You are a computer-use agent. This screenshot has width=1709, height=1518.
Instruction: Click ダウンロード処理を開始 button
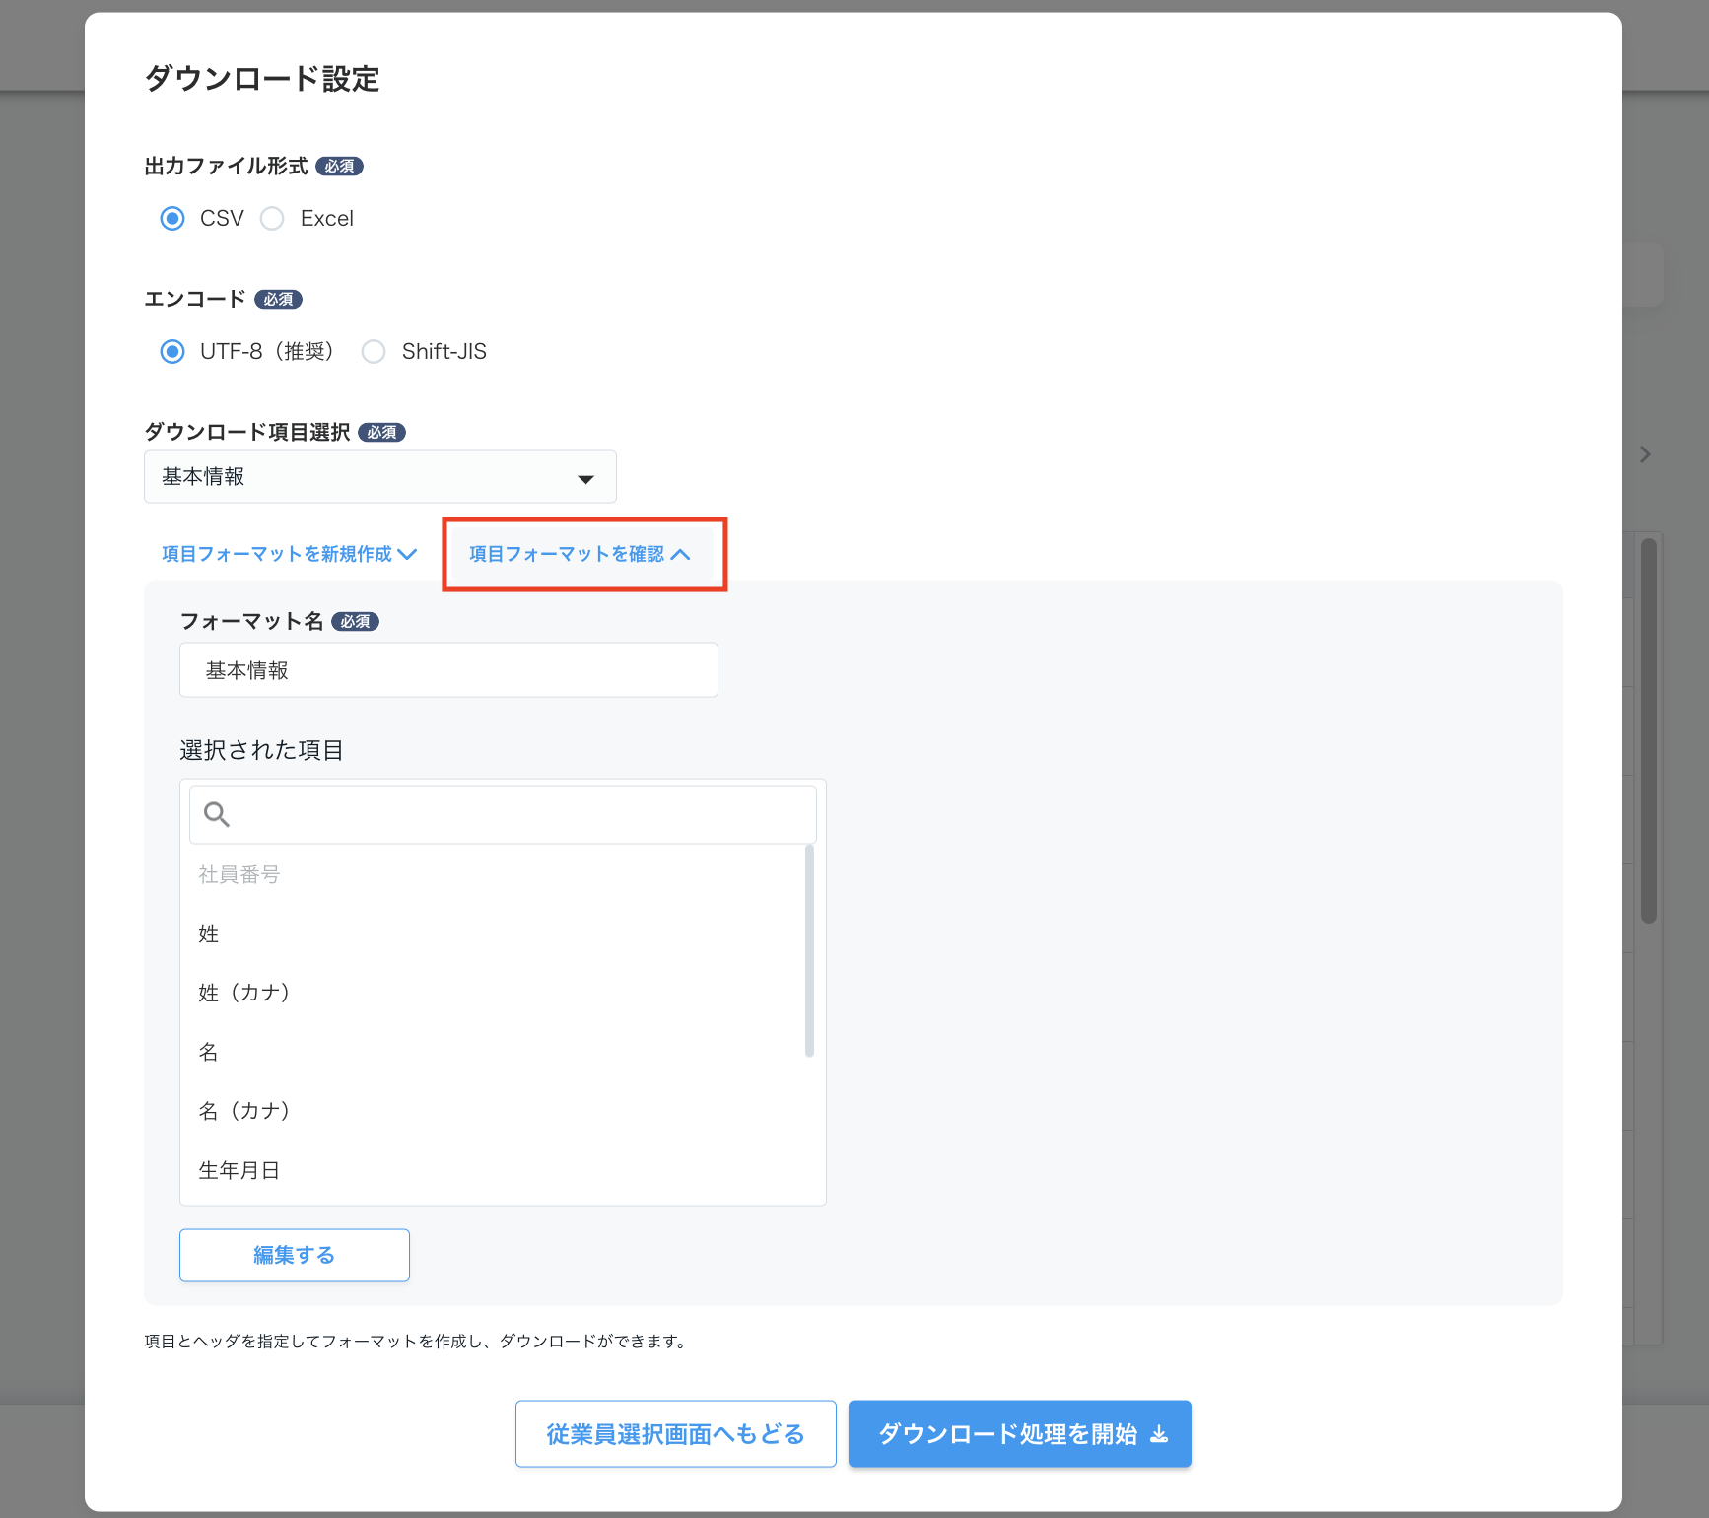click(x=1020, y=1434)
